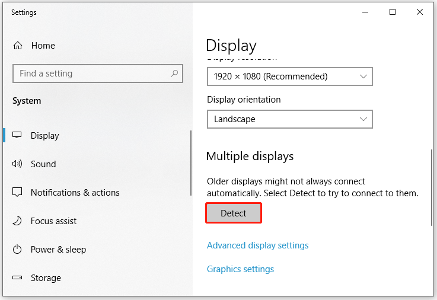Click the Multiple displays heading

coord(250,157)
